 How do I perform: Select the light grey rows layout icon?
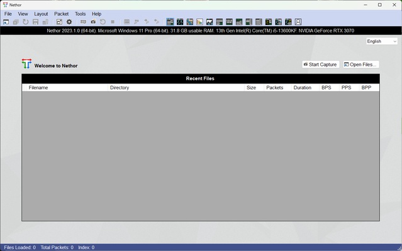(259, 22)
